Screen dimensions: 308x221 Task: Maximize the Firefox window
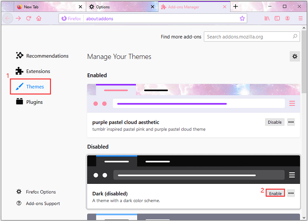285,7
